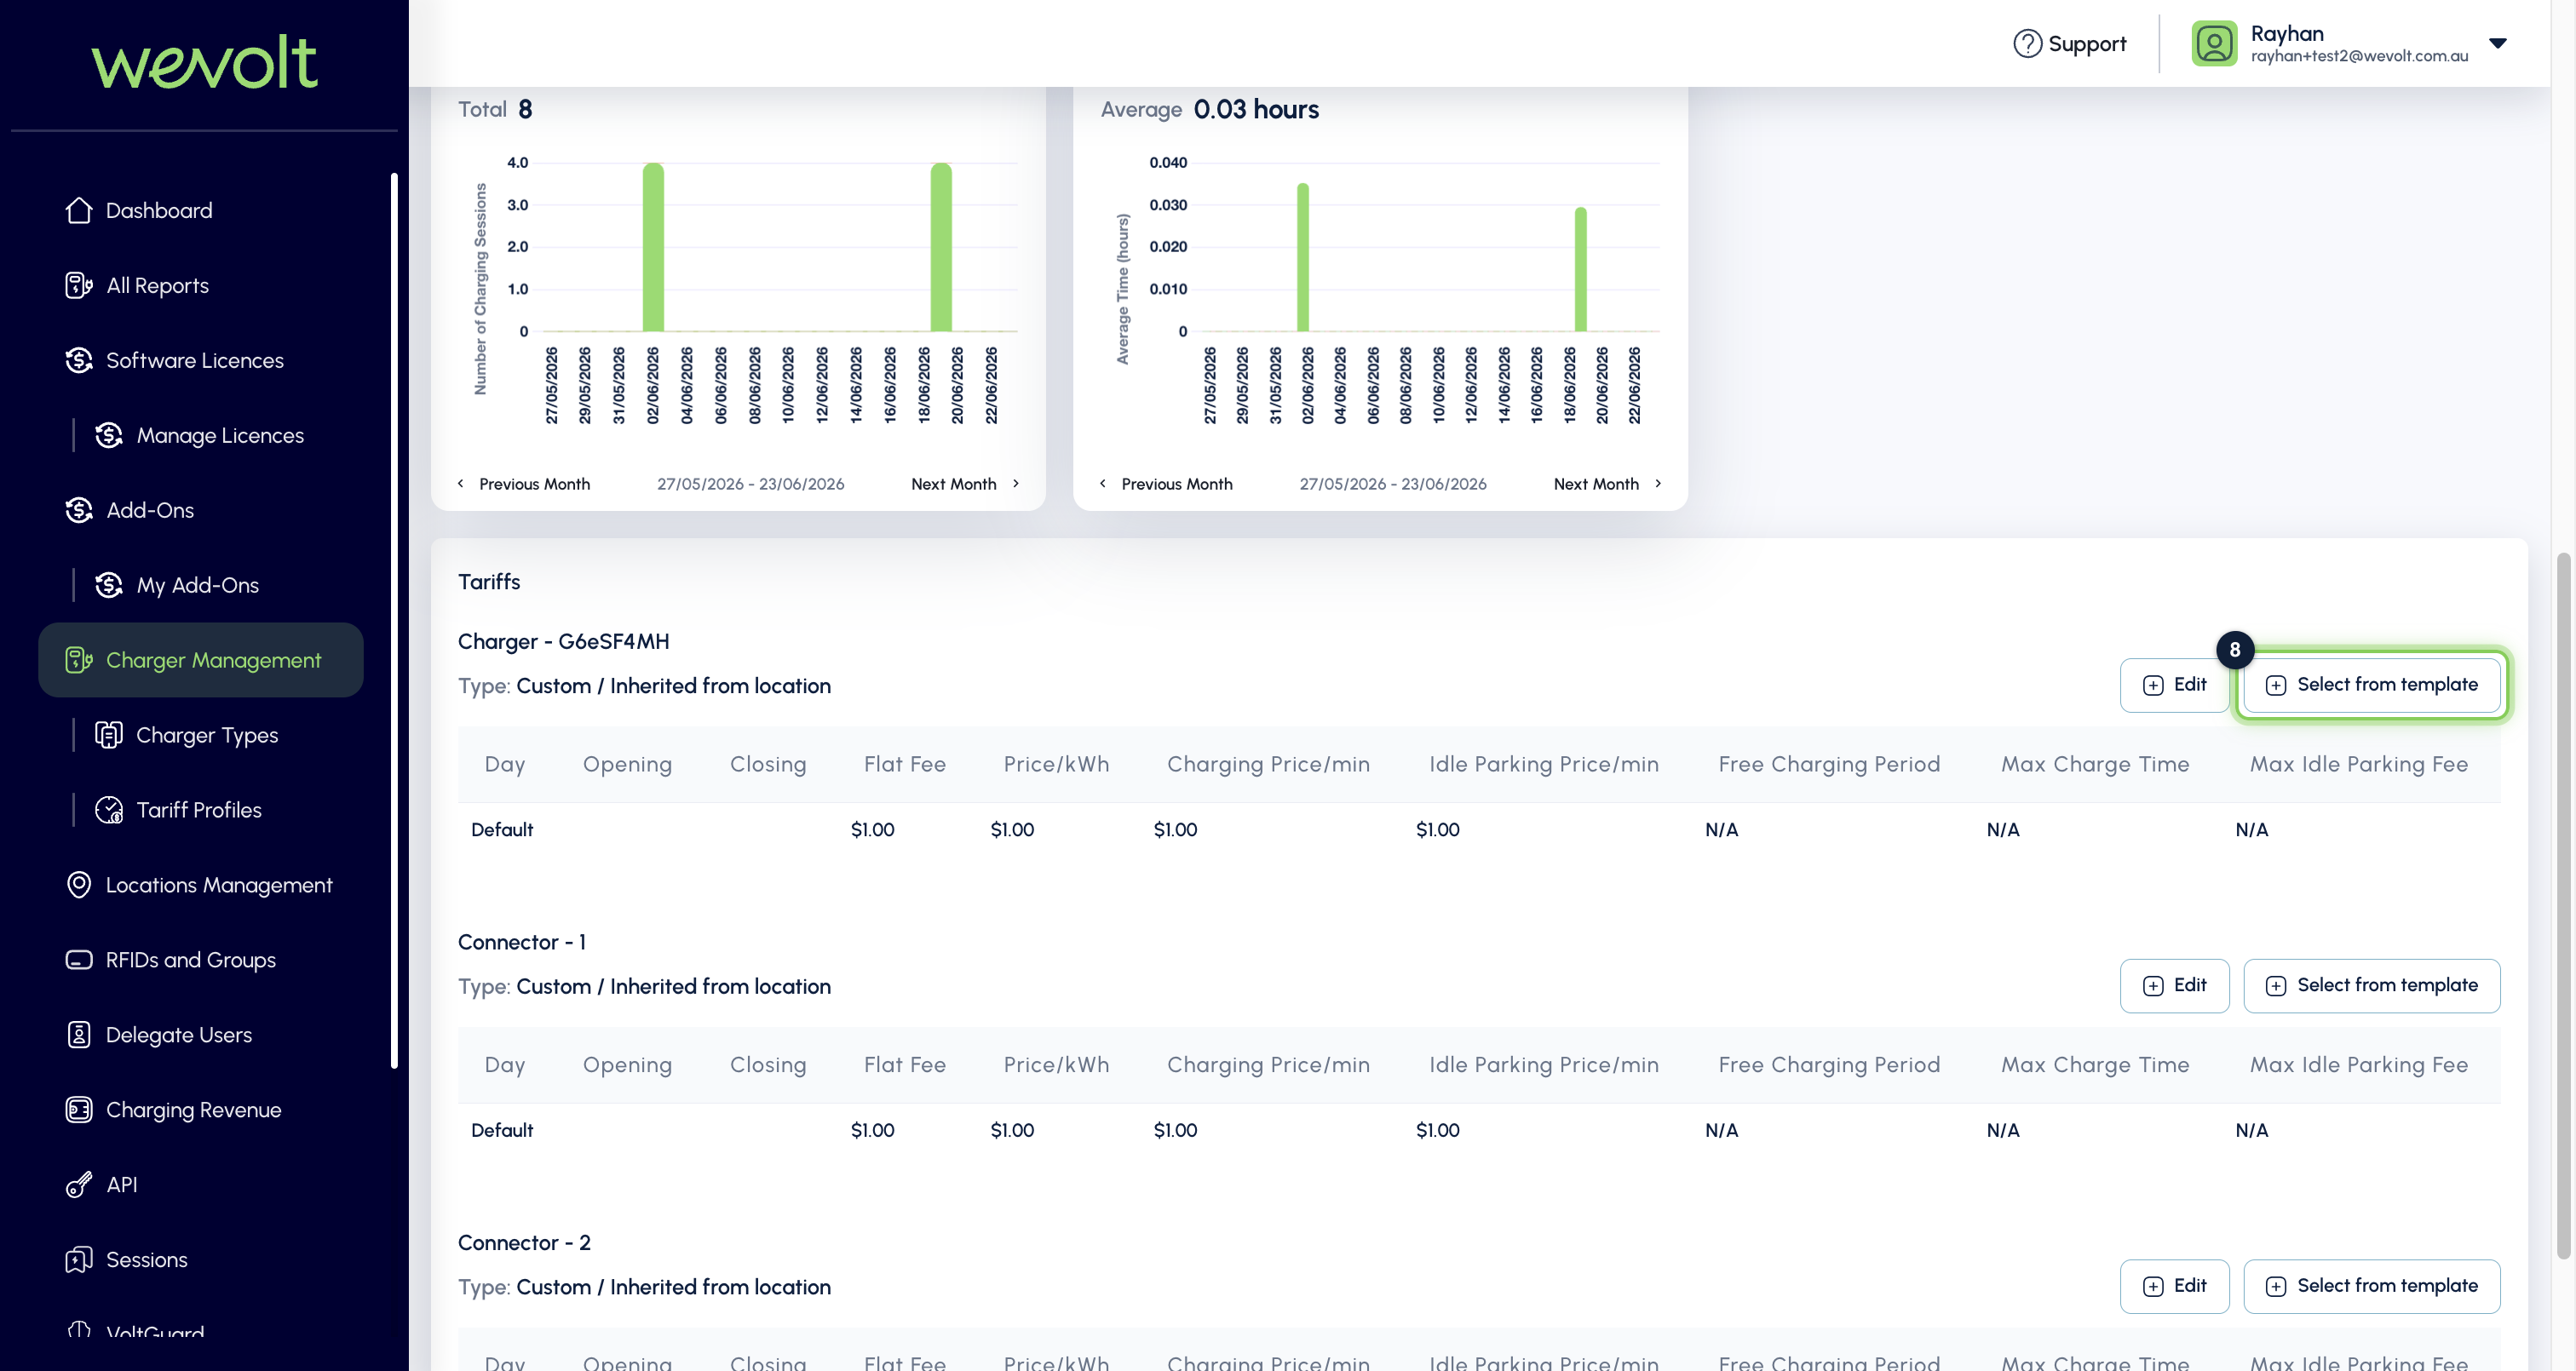Expand the Rayhan account dropdown arrow

[x=2497, y=43]
